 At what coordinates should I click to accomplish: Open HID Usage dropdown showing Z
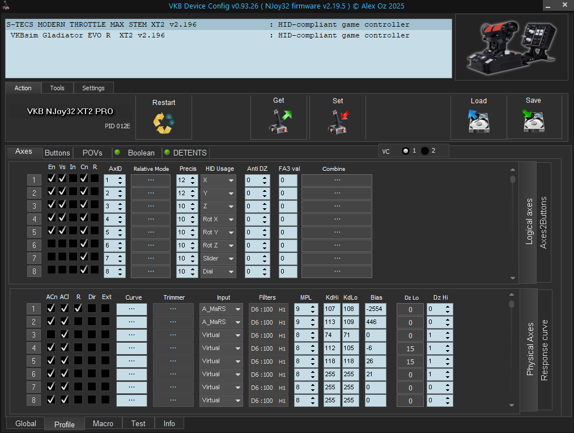click(218, 207)
